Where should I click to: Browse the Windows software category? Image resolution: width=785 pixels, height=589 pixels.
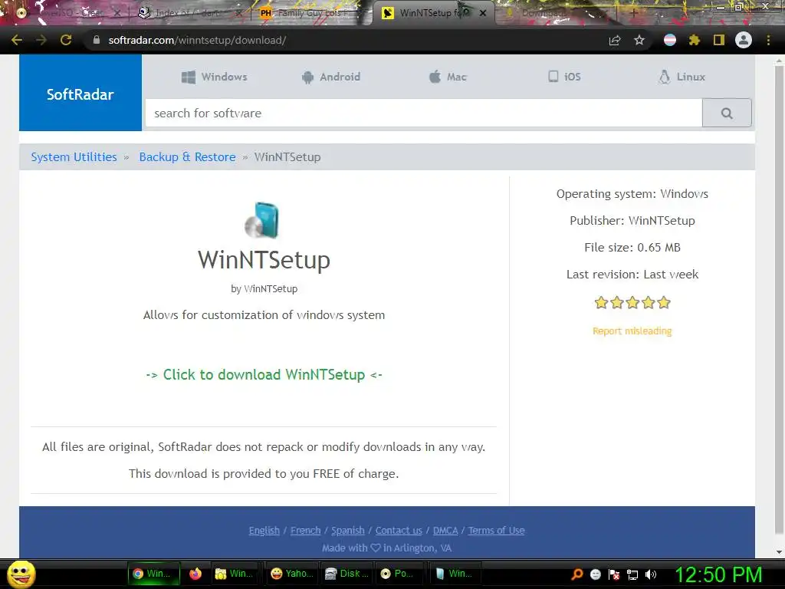click(215, 77)
